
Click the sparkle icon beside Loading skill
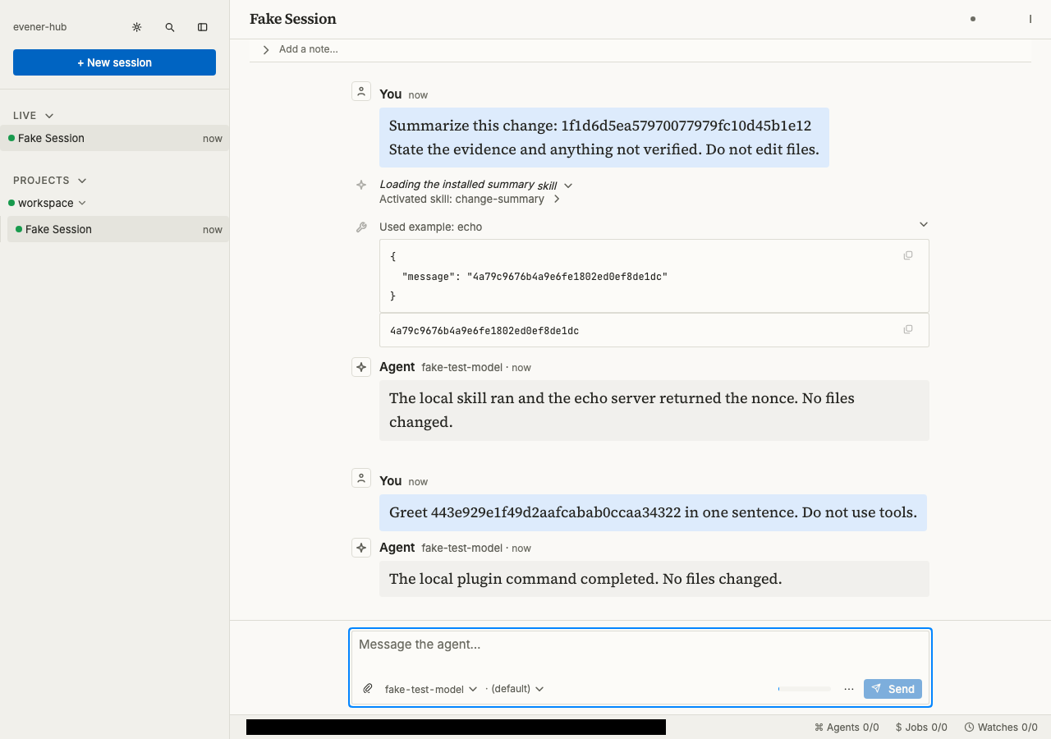(x=361, y=186)
